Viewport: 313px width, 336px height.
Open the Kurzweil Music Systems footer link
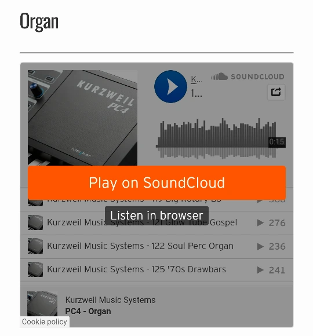(x=110, y=300)
